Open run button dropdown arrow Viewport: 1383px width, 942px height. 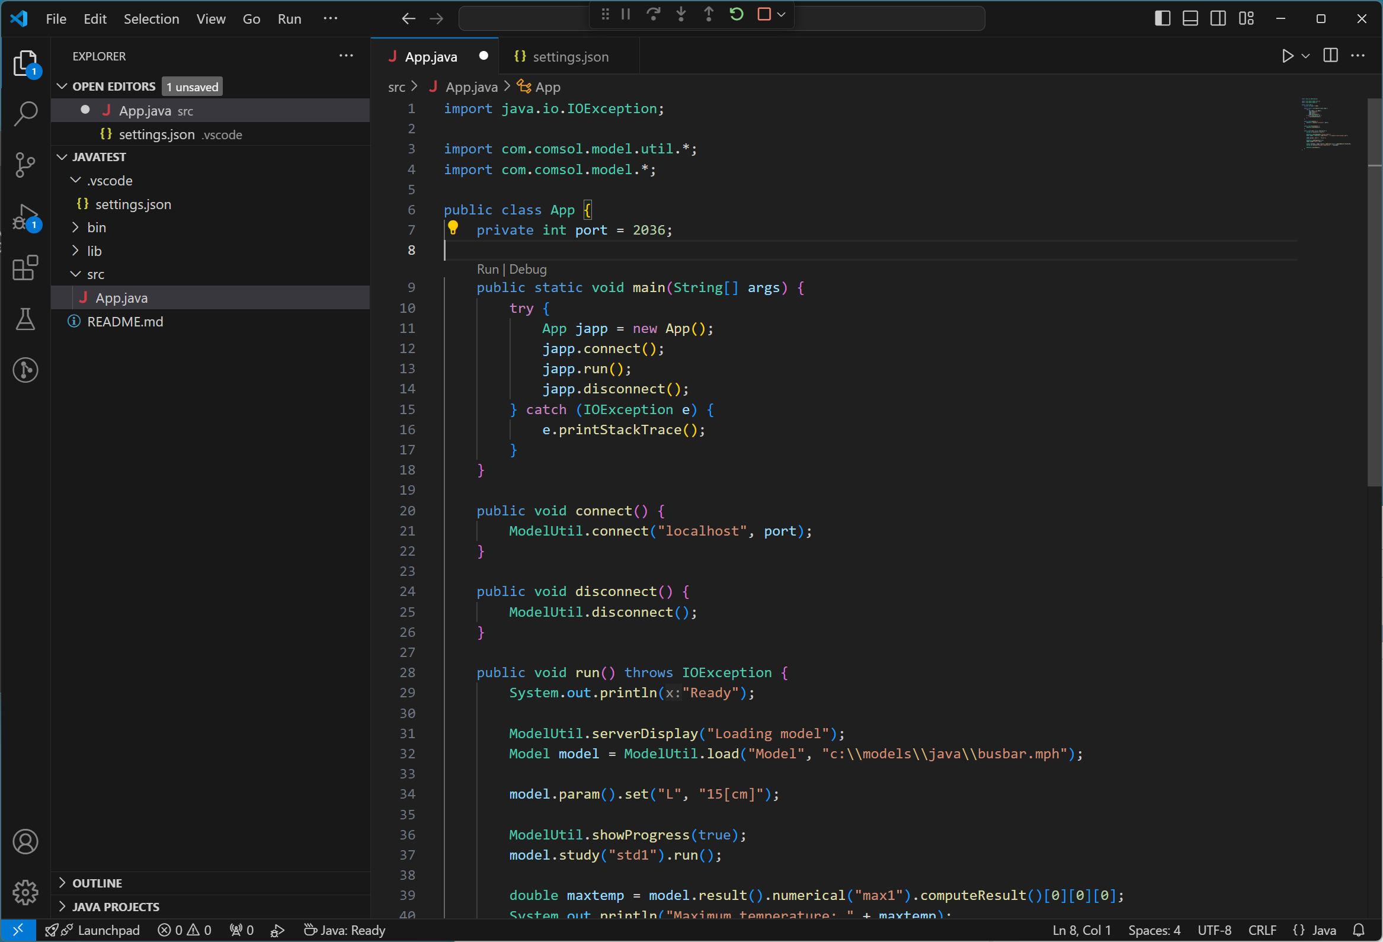coord(1305,56)
